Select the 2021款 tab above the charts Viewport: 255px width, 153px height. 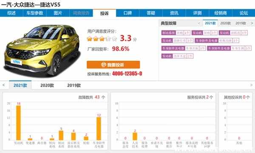tap(20, 85)
